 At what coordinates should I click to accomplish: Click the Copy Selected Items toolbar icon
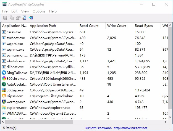(x=12, y=18)
